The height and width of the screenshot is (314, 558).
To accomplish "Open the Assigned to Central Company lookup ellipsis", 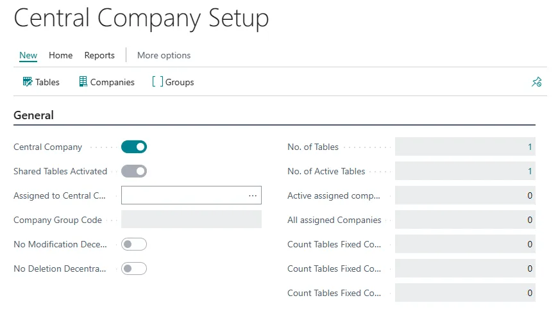I will [x=253, y=195].
